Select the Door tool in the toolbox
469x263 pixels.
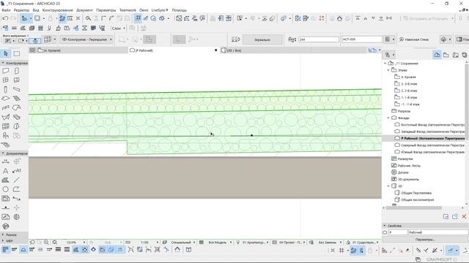click(17, 71)
